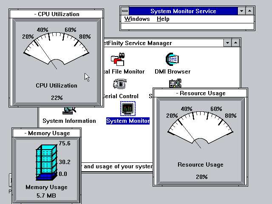
Task: Activate the Memory Usage window title bar
Action: point(46,133)
